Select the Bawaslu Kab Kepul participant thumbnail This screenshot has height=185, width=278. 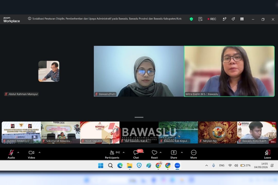coord(178,132)
